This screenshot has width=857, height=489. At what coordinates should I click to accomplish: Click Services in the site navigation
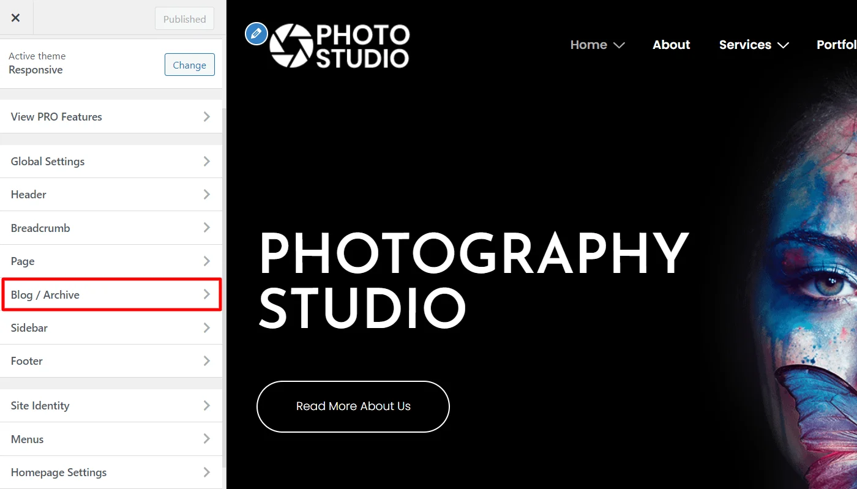[745, 45]
